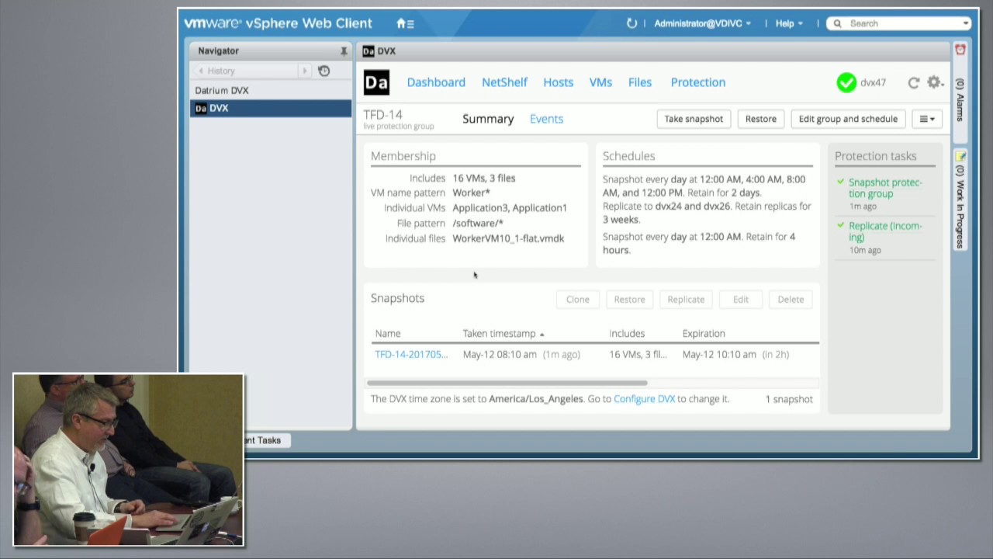Screen dimensions: 993x559
Task: Click the Da icon in DVX title bar
Action: click(x=368, y=51)
